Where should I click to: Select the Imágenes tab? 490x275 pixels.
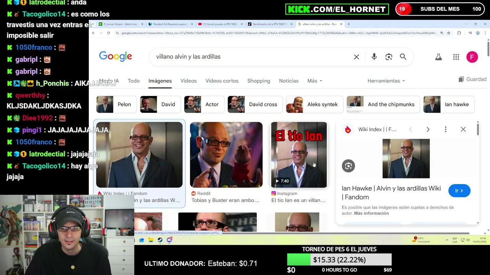click(x=160, y=81)
